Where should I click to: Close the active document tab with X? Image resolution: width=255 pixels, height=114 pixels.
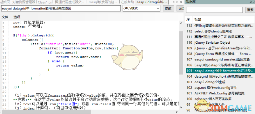tap(181, 2)
